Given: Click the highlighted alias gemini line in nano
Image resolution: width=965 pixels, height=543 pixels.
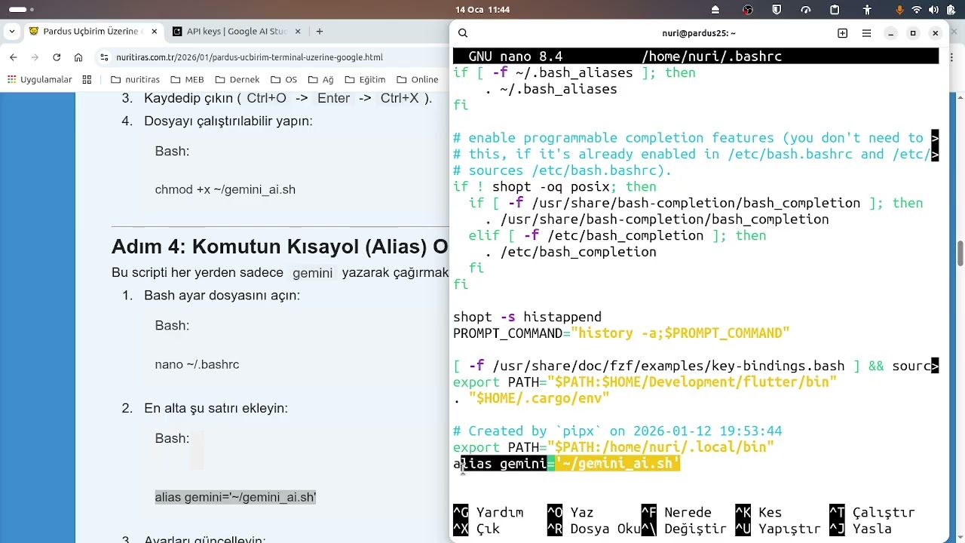Looking at the screenshot, I should pyautogui.click(x=567, y=464).
